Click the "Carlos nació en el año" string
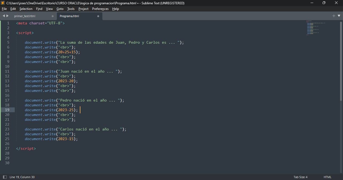Image resolution: width=343 pixels, height=180 pixels. pos(90,129)
